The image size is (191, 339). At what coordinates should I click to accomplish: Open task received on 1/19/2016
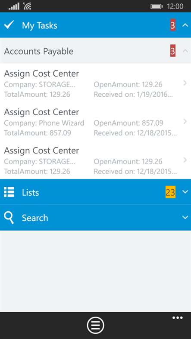click(x=96, y=83)
